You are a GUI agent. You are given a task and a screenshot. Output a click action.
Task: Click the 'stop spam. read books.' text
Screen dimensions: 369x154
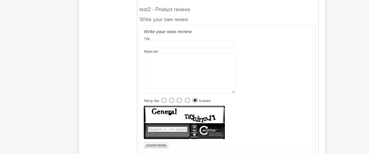[x=216, y=134]
